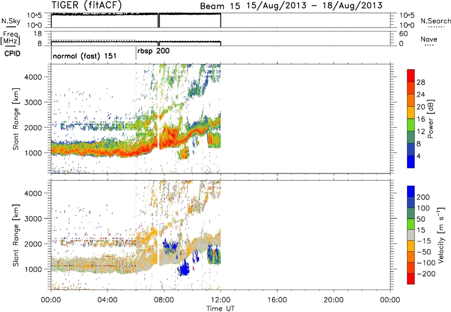Click the Power [dB] colorbar title
451x312 pixels.
click(x=430, y=119)
